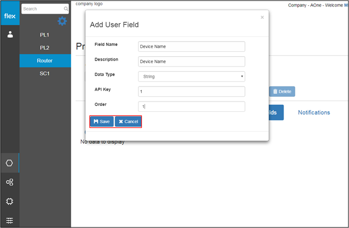The image size is (349, 228).
Task: Cancel adding the user field
Action: [128, 122]
